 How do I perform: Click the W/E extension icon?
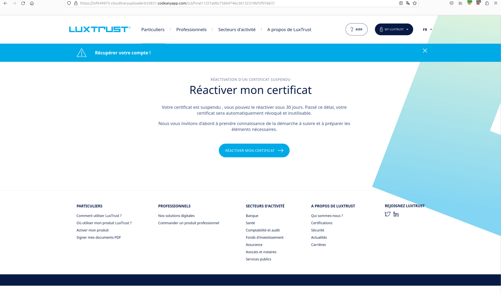478,3
